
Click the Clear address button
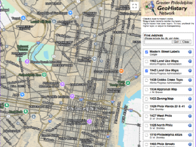point(186,42)
